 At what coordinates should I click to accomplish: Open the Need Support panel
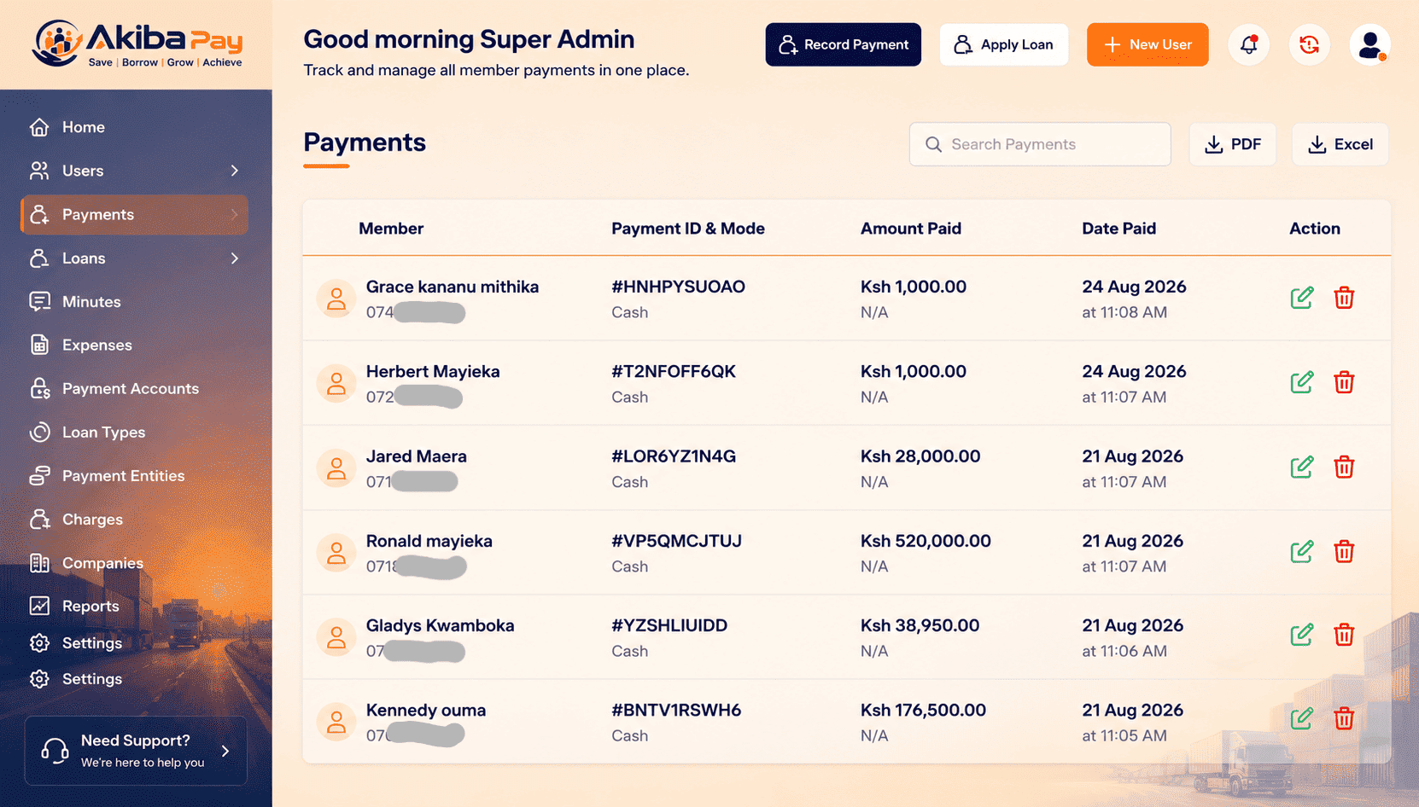[136, 751]
